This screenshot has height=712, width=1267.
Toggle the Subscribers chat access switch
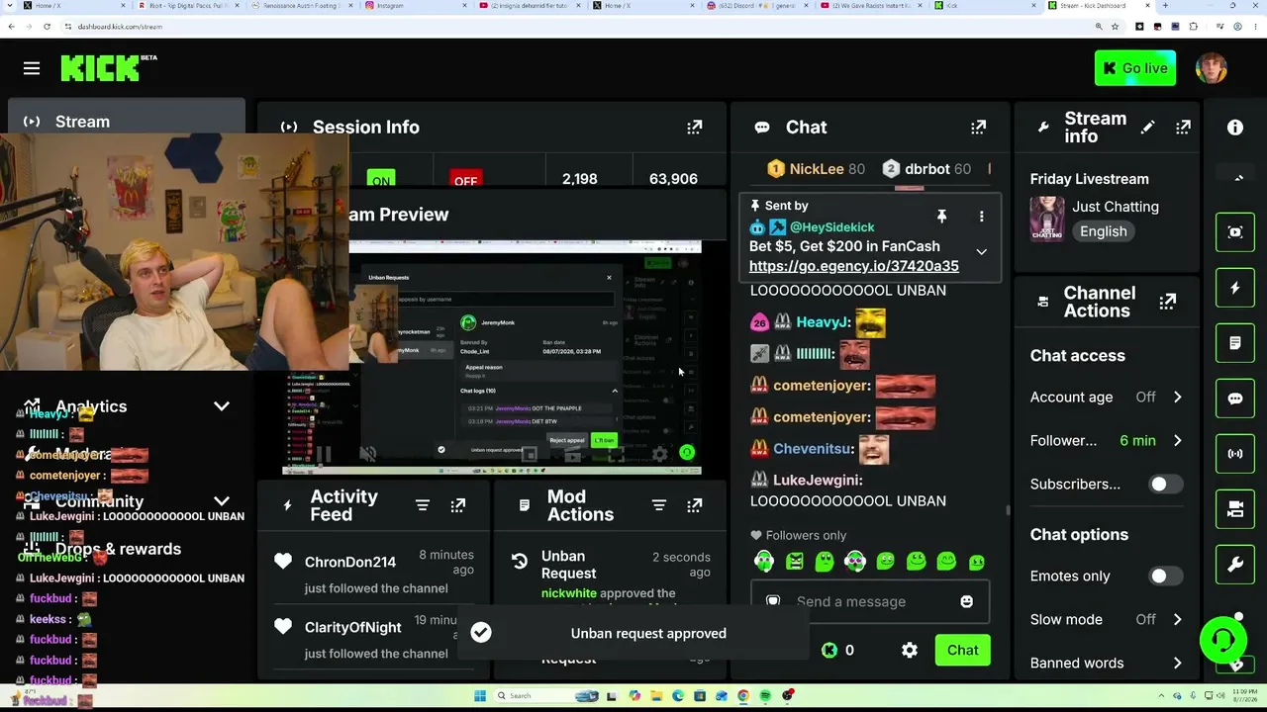pyautogui.click(x=1164, y=484)
